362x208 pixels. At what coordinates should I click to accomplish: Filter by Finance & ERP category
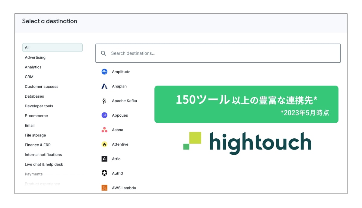tap(38, 145)
